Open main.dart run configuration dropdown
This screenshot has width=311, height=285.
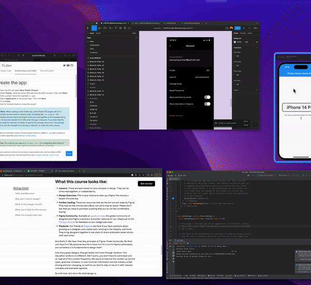point(285,175)
